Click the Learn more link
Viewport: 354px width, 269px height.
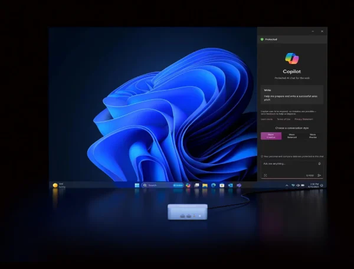point(267,119)
